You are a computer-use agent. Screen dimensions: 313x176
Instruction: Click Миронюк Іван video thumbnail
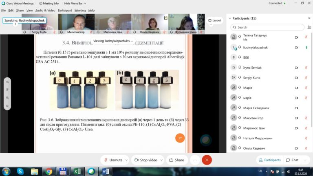coord(113,24)
